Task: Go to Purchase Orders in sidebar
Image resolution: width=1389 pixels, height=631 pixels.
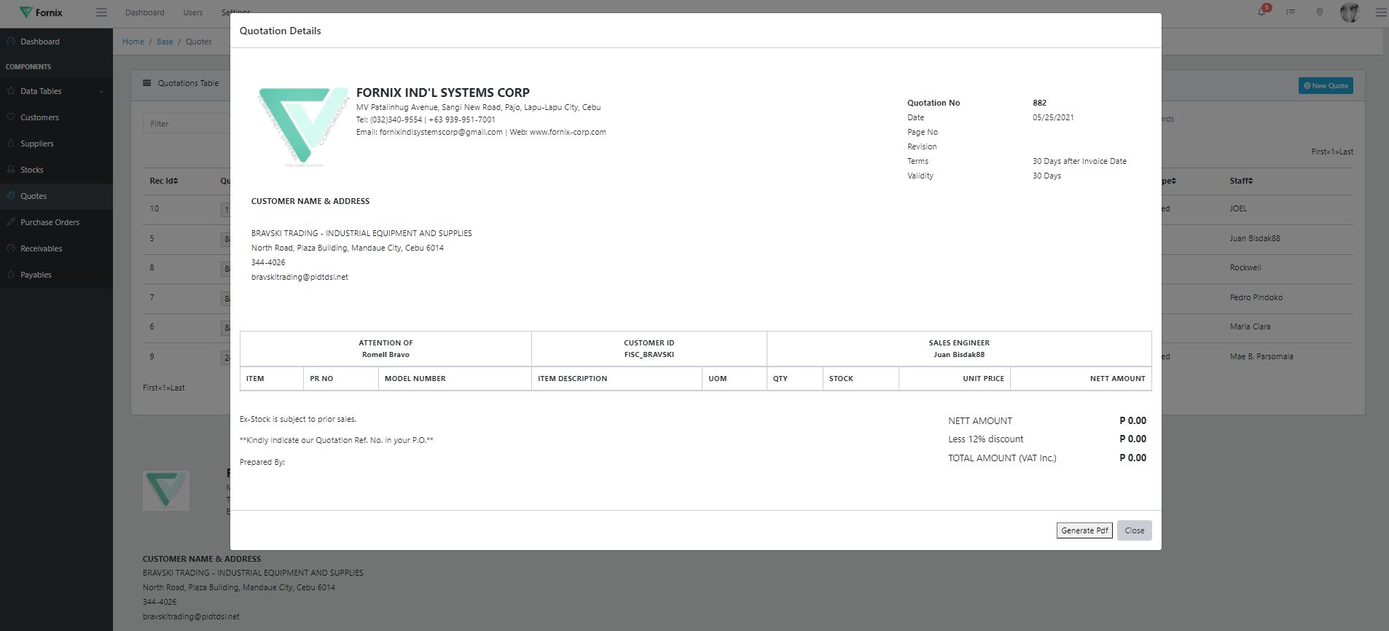Action: click(50, 222)
